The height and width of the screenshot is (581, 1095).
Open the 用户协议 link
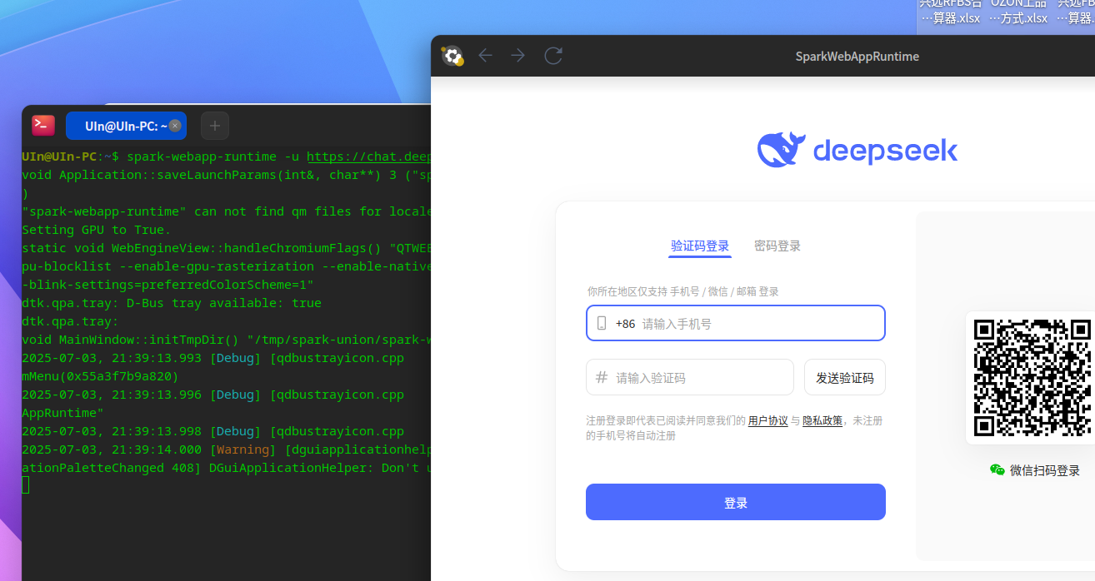coord(767,421)
